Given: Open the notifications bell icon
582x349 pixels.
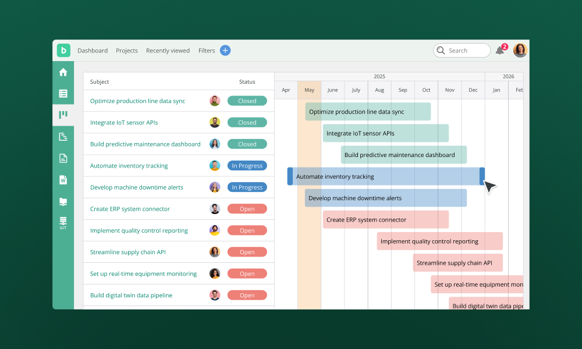Looking at the screenshot, I should tap(499, 51).
